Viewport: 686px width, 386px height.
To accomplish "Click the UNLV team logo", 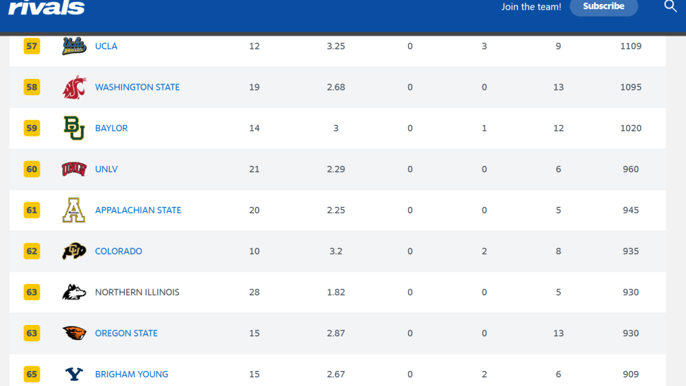I will [x=74, y=169].
